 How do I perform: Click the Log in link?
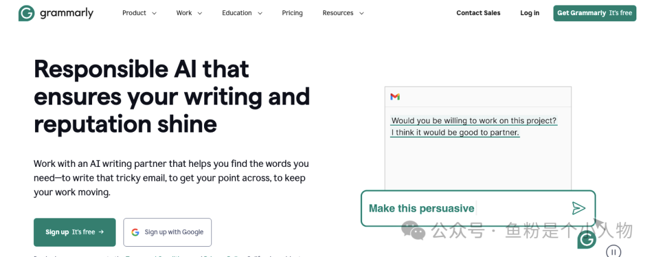point(530,13)
